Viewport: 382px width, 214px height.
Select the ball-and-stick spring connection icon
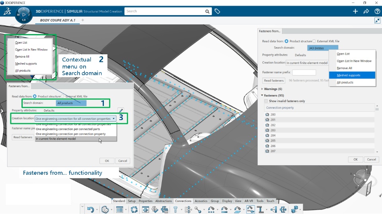coord(198,209)
